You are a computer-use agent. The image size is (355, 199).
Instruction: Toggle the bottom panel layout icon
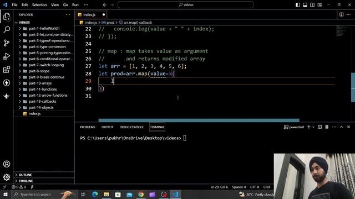(x=305, y=5)
